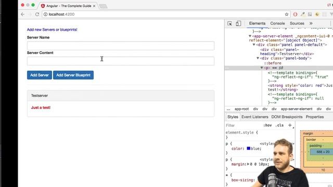This screenshot has height=187, width=333.
Task: Toggle the .cls class editor
Action: (x=279, y=125)
